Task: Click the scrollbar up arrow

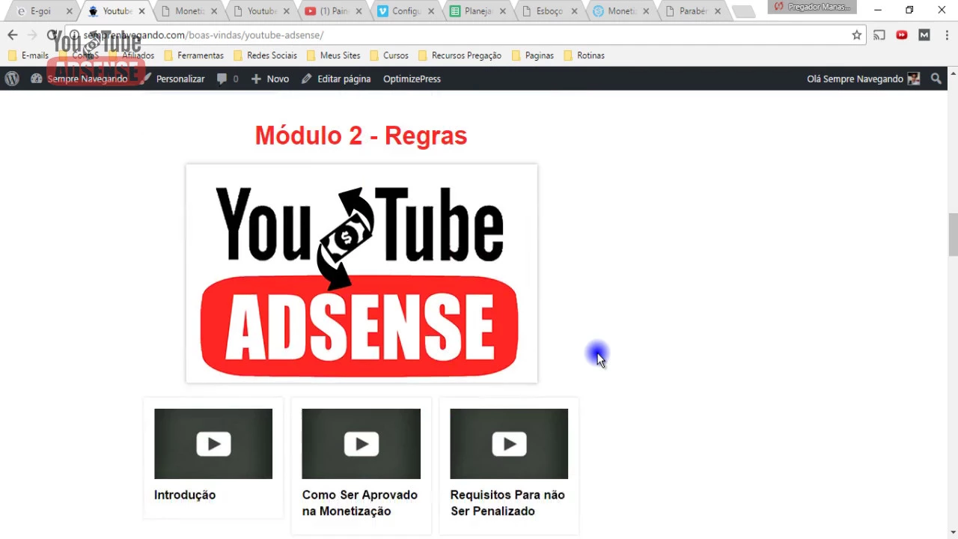Action: tap(953, 73)
